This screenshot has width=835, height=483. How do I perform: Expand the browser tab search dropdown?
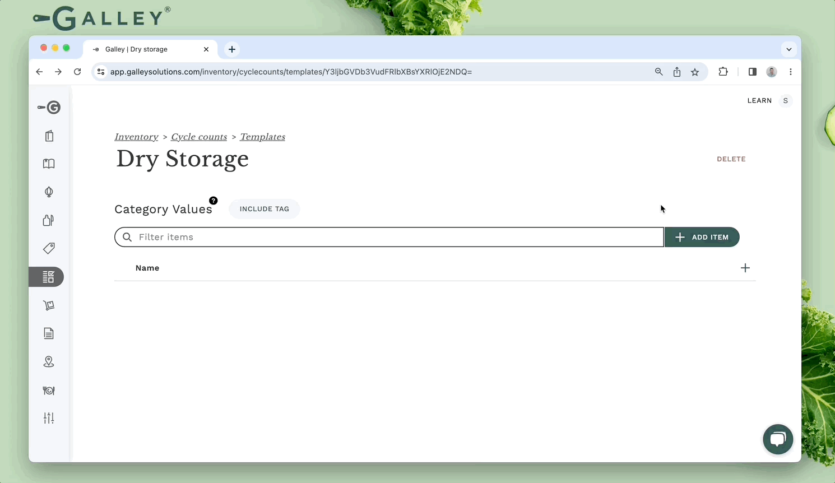[789, 49]
